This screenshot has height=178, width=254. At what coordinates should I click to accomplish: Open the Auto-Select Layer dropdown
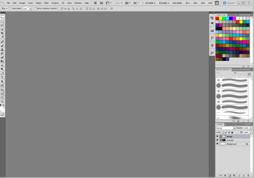[x=30, y=9]
